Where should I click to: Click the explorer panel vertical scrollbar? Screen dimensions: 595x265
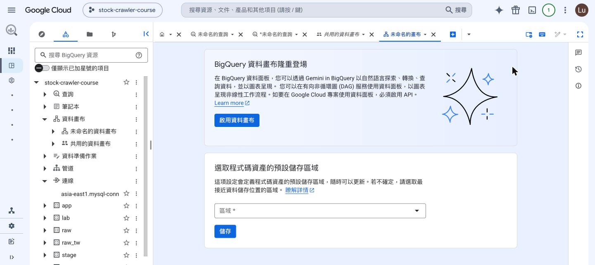tap(145, 167)
